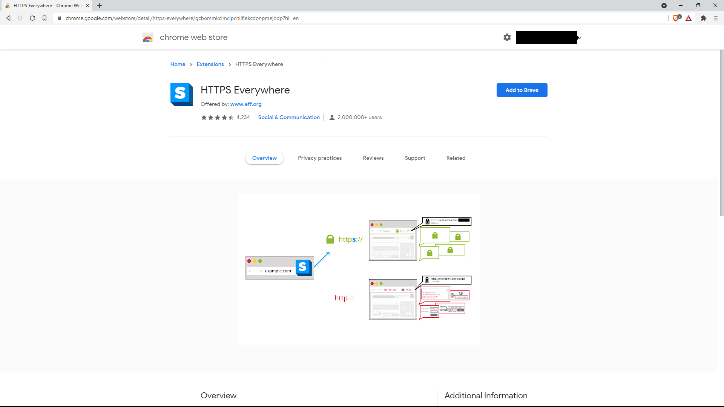The width and height of the screenshot is (724, 407).
Task: Minimize the browser window
Action: 681,6
